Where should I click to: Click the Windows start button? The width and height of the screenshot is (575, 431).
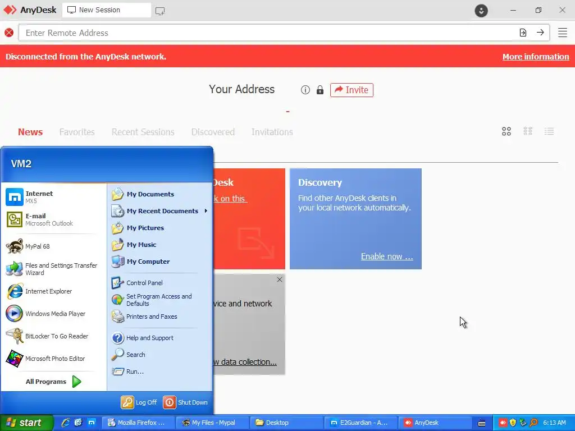click(26, 423)
